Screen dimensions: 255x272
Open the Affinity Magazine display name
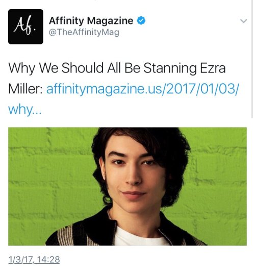tap(91, 21)
